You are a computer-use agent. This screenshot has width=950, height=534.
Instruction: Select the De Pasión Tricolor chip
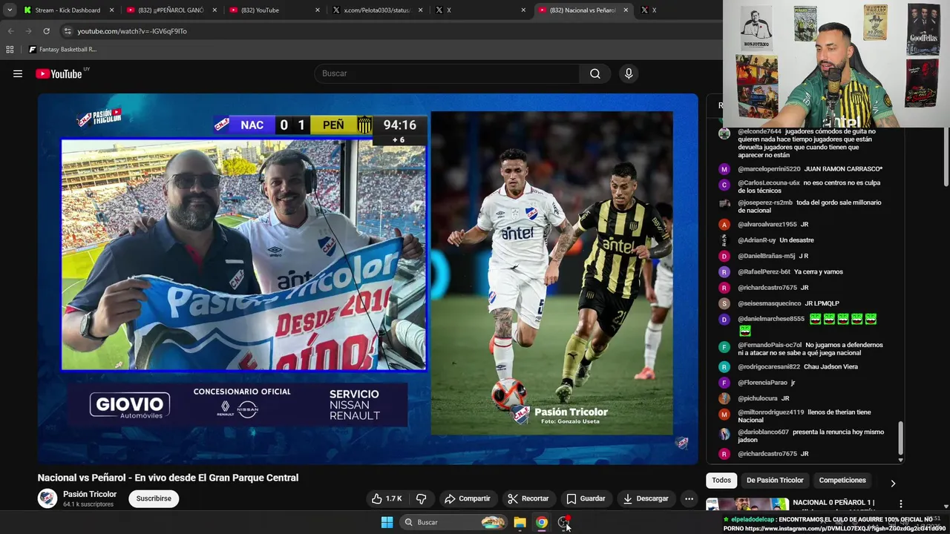pyautogui.click(x=775, y=481)
